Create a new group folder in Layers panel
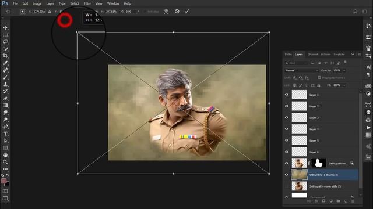Screen dimensions: 373x209 pyautogui.click(x=338, y=201)
